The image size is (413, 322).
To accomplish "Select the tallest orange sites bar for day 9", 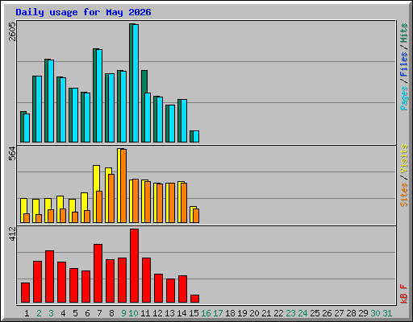I will (x=123, y=186).
